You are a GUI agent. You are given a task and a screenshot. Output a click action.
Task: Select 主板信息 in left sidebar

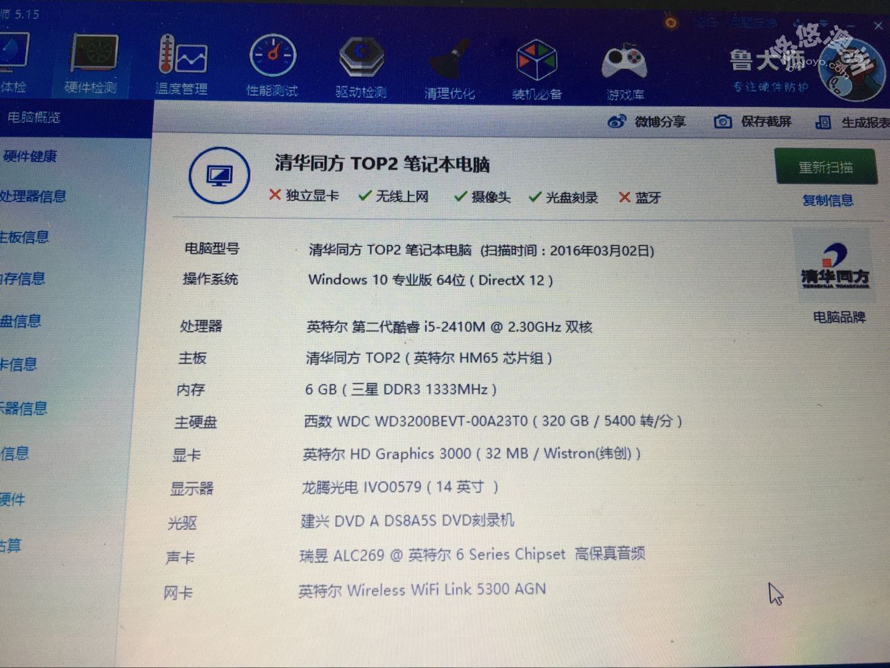coord(25,237)
